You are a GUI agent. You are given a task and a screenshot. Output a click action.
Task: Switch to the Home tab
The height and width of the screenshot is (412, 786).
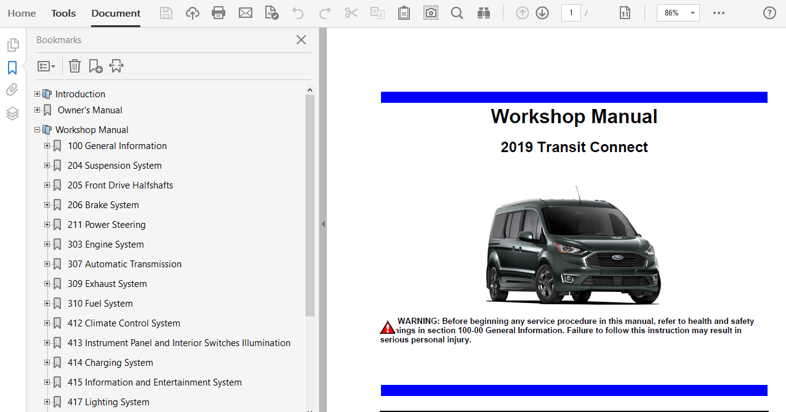click(x=22, y=13)
